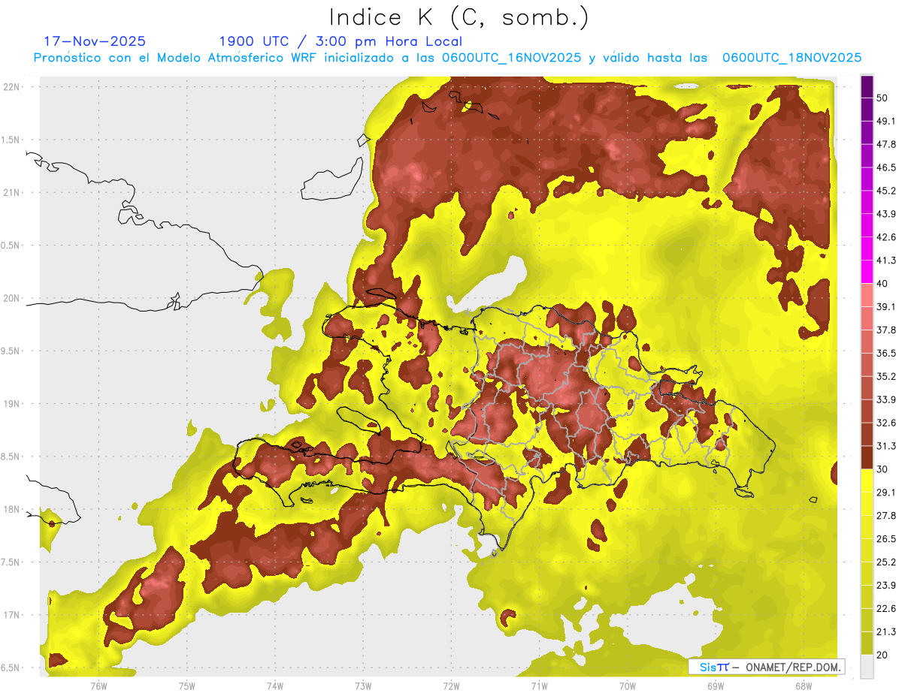Image resolution: width=902 pixels, height=696 pixels.
Task: Click longitude label '68W'
Action: [x=804, y=686]
